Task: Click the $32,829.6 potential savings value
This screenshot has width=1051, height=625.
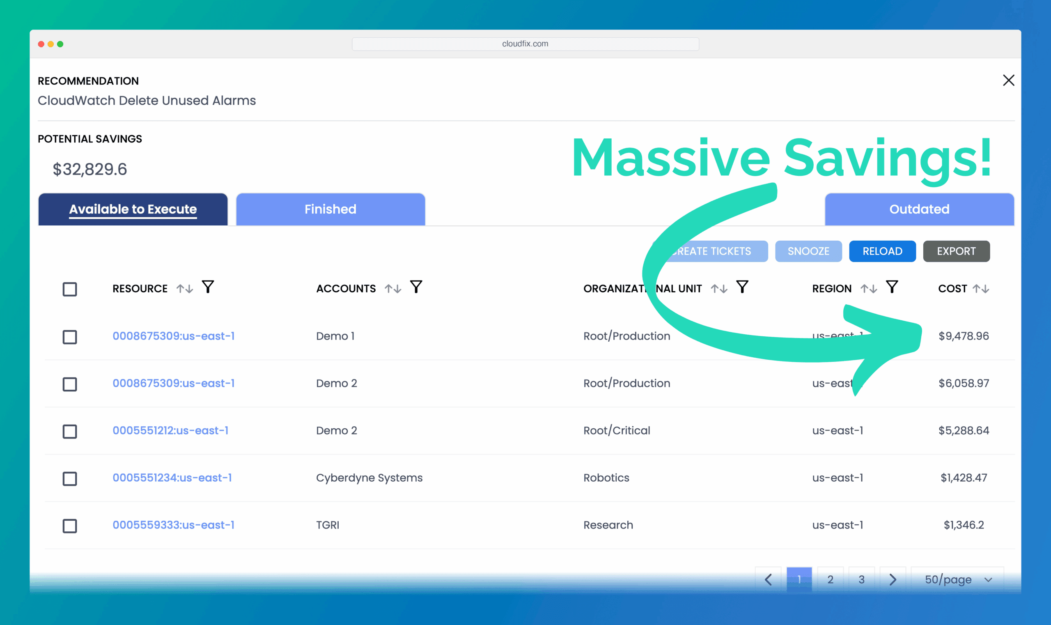Action: tap(89, 169)
